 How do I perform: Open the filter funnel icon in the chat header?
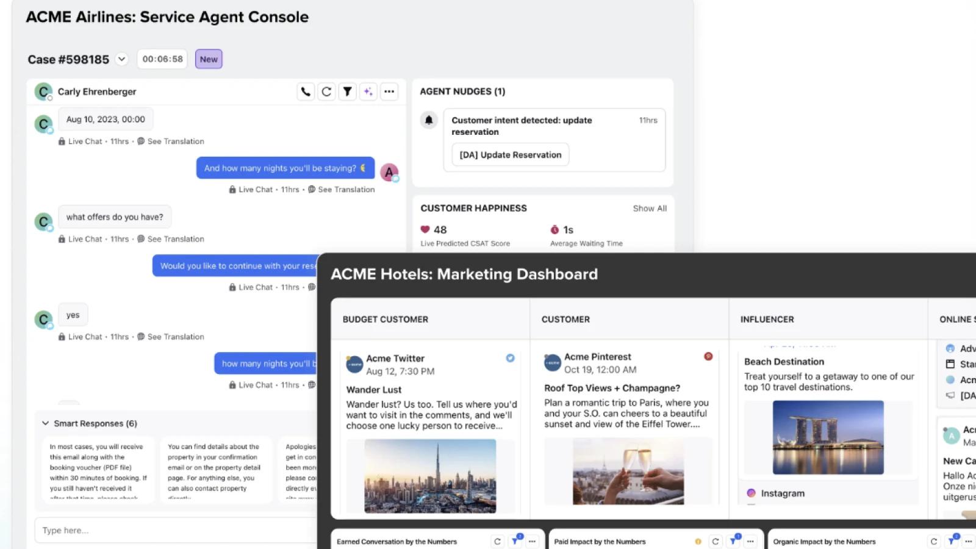tap(347, 91)
